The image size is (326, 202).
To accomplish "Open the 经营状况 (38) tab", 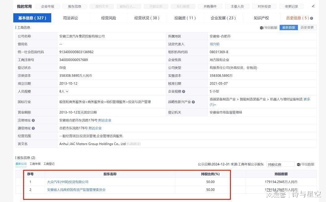I will click(147, 18).
